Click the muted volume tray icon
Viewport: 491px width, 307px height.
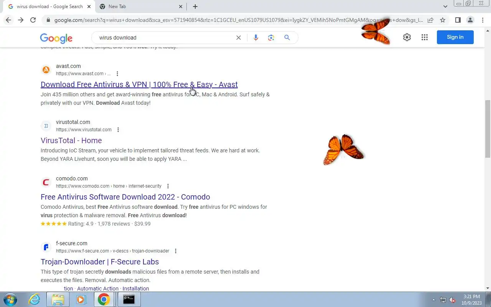[452, 300]
